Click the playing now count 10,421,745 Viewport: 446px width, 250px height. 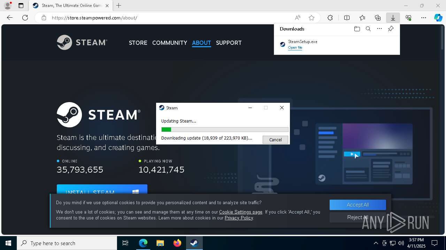coord(161,170)
